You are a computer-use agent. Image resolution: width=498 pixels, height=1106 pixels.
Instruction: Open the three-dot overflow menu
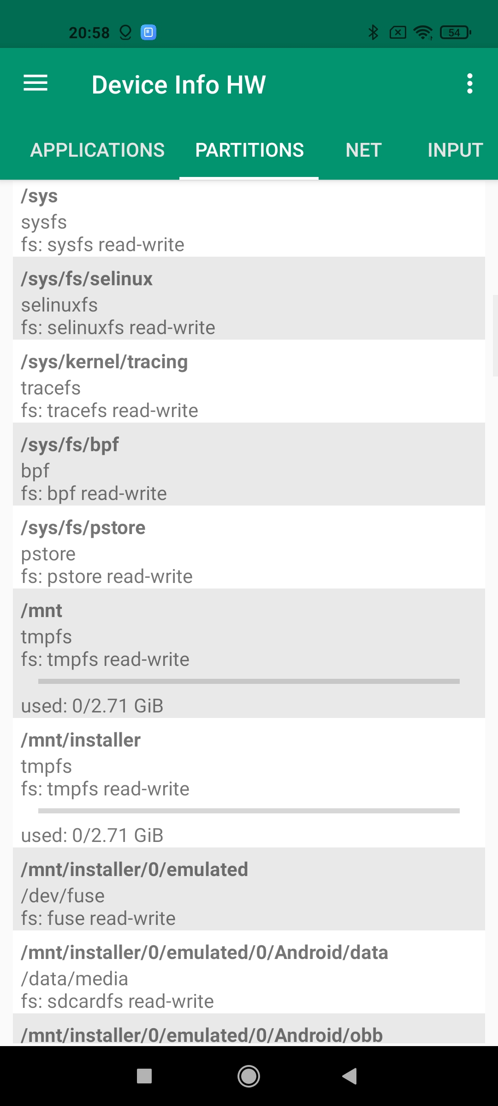coord(469,83)
